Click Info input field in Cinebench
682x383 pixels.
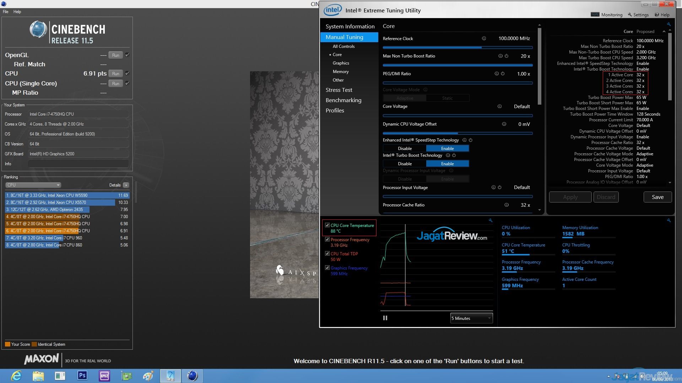[78, 164]
